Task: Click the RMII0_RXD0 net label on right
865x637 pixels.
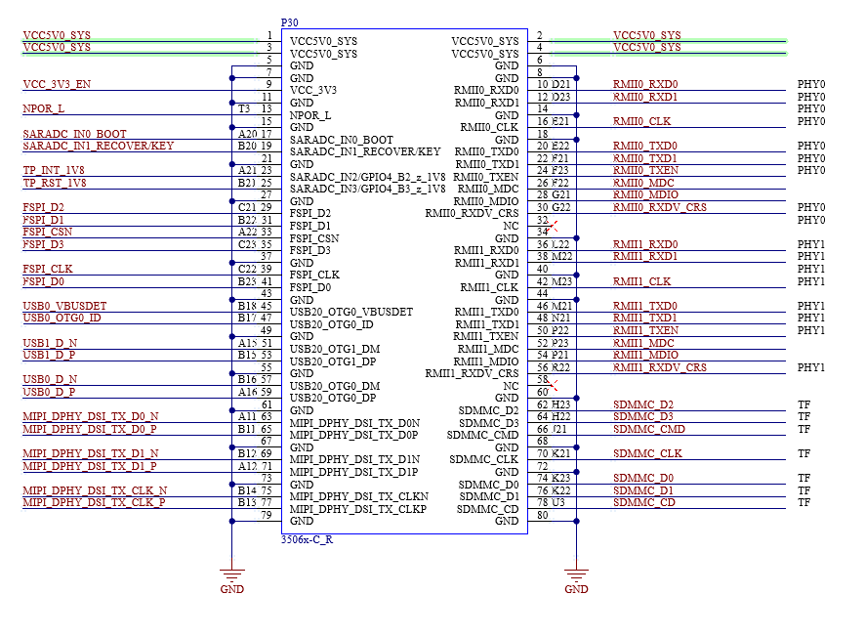Action: (x=645, y=84)
